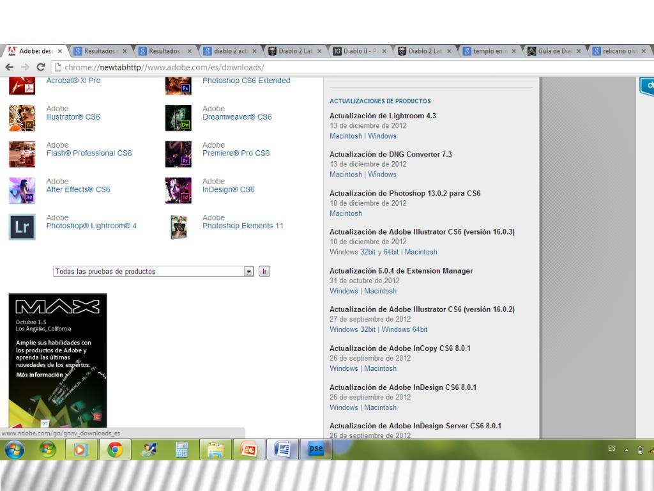Check the battery icon in system tray
The width and height of the screenshot is (654, 491).
click(x=640, y=450)
